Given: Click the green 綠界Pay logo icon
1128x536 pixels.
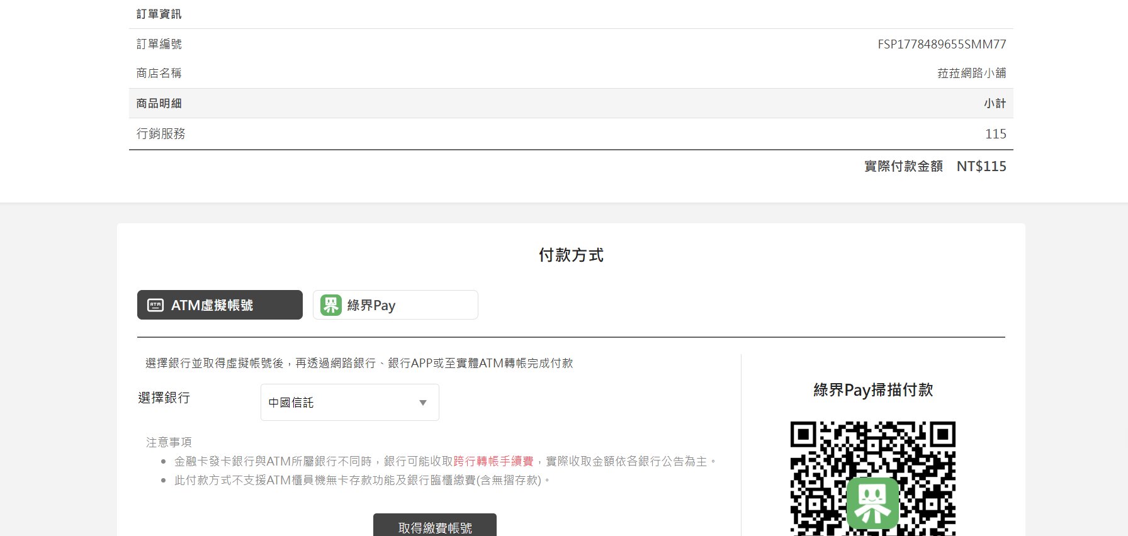Looking at the screenshot, I should pos(331,305).
